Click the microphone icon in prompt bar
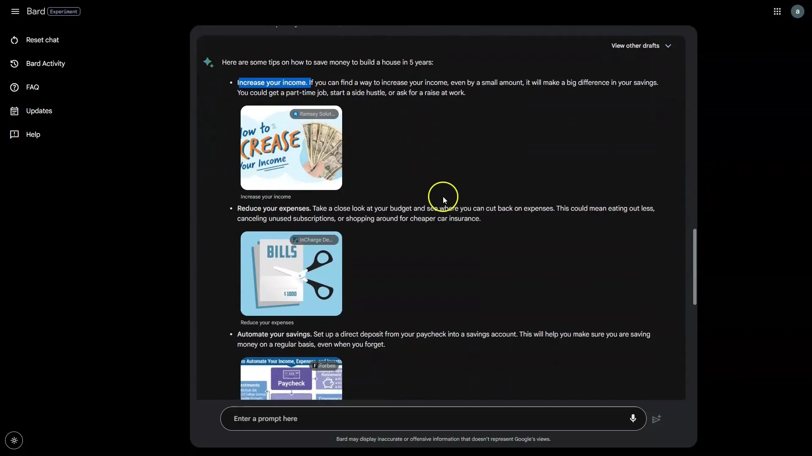812x456 pixels. click(632, 418)
